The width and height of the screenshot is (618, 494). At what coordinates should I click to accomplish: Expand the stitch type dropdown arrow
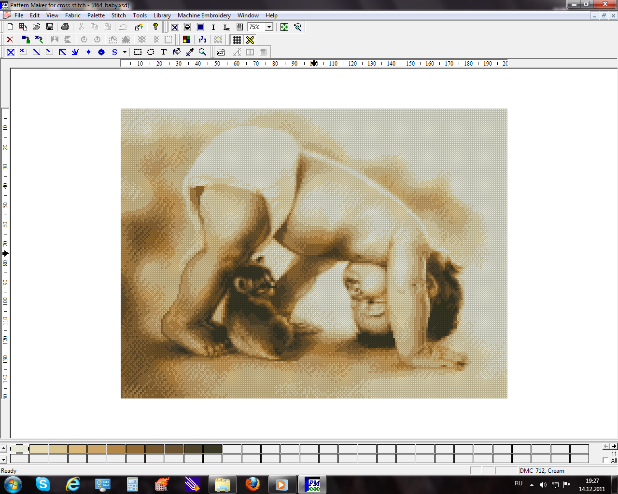[125, 52]
